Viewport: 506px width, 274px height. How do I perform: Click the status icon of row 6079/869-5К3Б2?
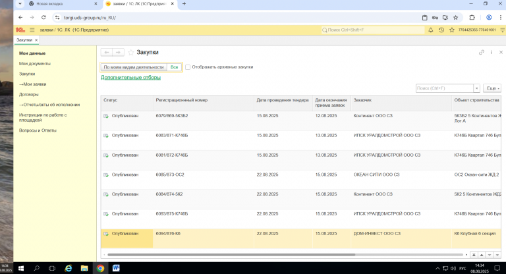[106, 116]
